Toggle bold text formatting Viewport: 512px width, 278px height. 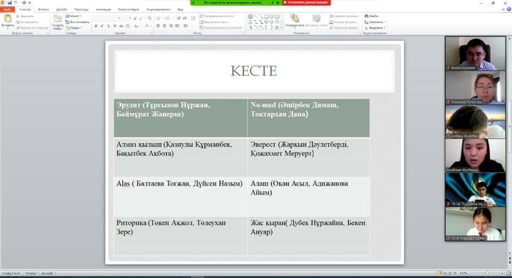95,26
